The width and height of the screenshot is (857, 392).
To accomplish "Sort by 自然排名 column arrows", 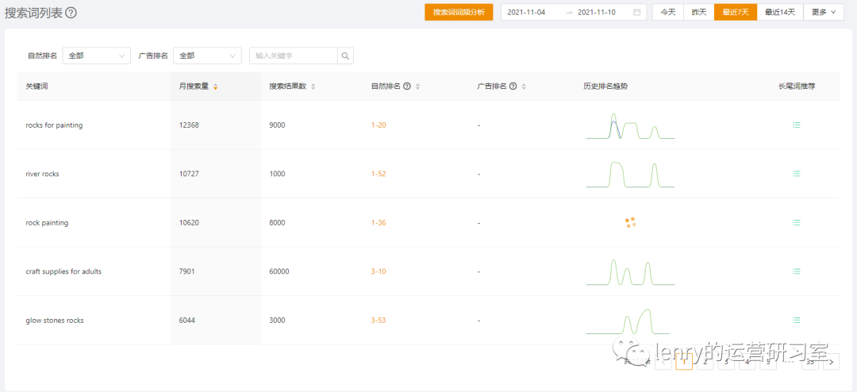I will click(x=417, y=86).
